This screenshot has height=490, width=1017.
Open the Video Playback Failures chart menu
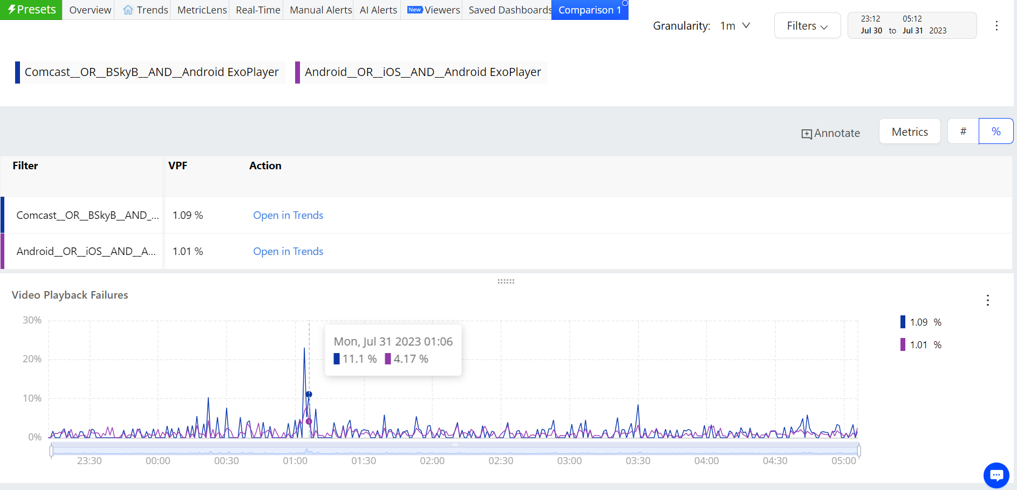[x=987, y=300]
